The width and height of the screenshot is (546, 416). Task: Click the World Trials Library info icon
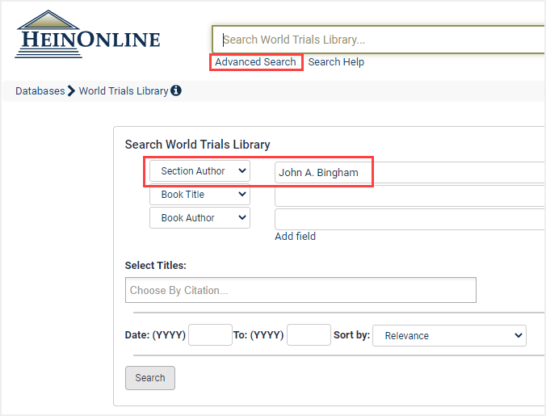point(176,90)
